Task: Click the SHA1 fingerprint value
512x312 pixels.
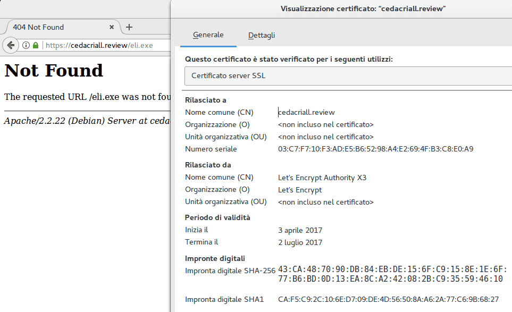Action: pos(388,299)
